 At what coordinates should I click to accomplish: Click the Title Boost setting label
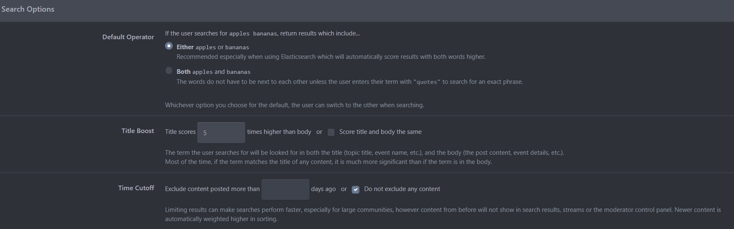[138, 131]
